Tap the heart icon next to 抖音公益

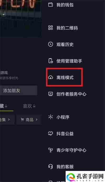(50, 134)
